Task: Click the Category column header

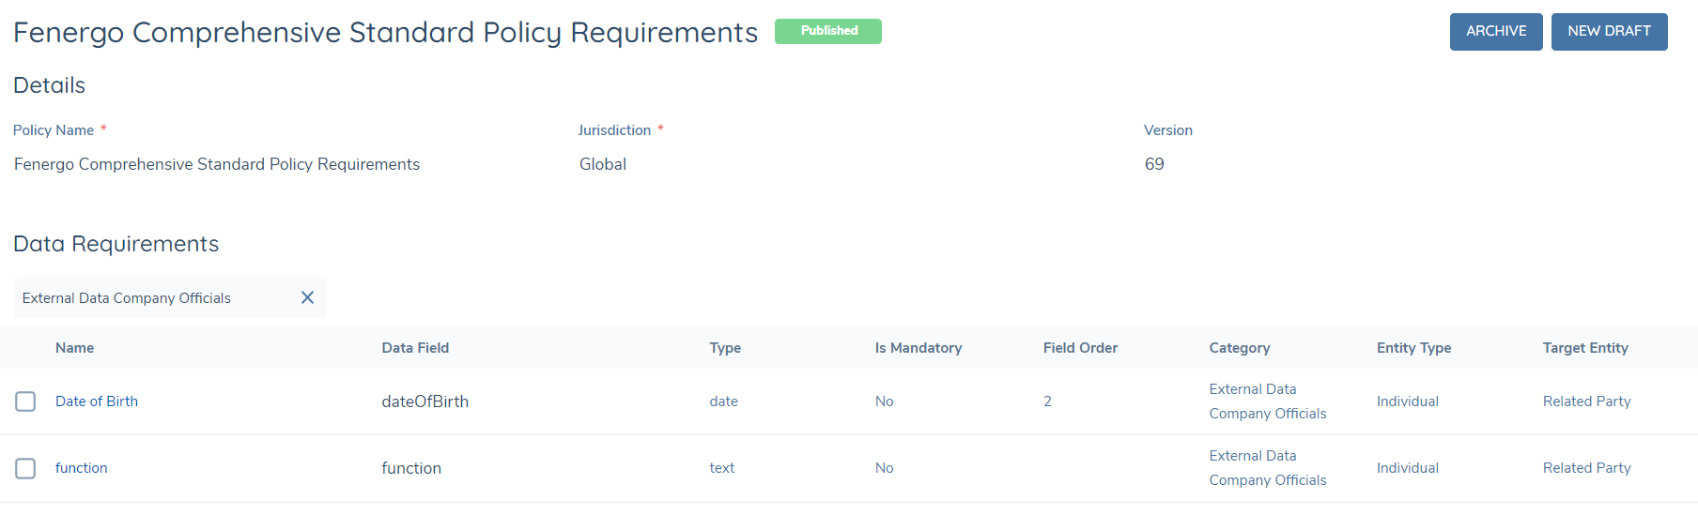Action: point(1239,348)
